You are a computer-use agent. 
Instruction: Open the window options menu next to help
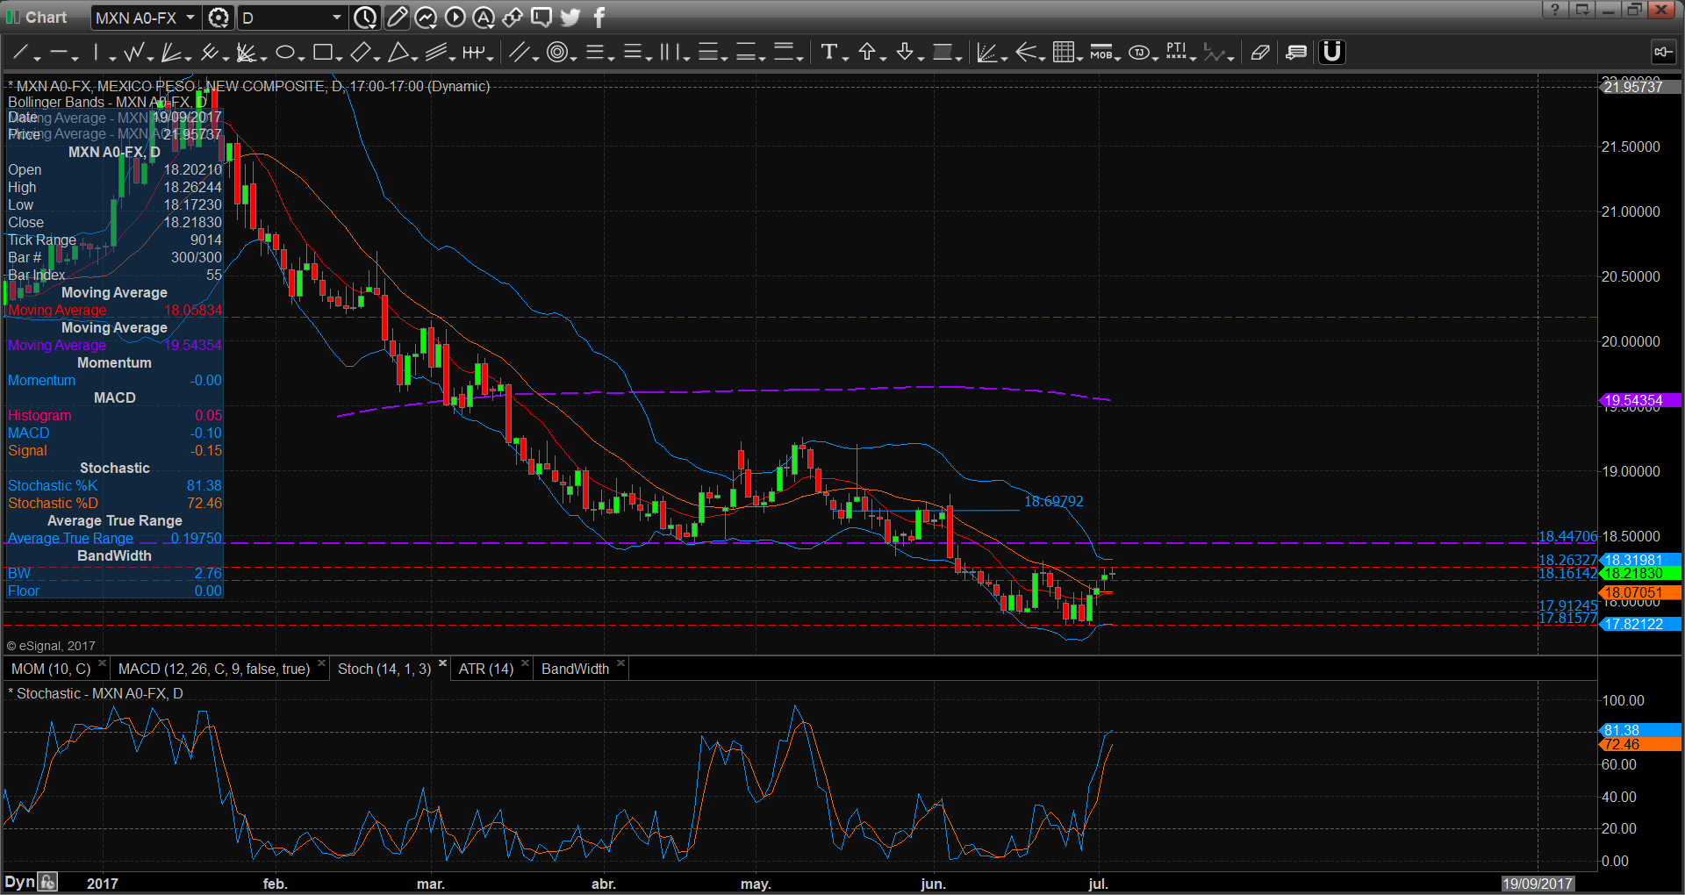coord(1581,10)
